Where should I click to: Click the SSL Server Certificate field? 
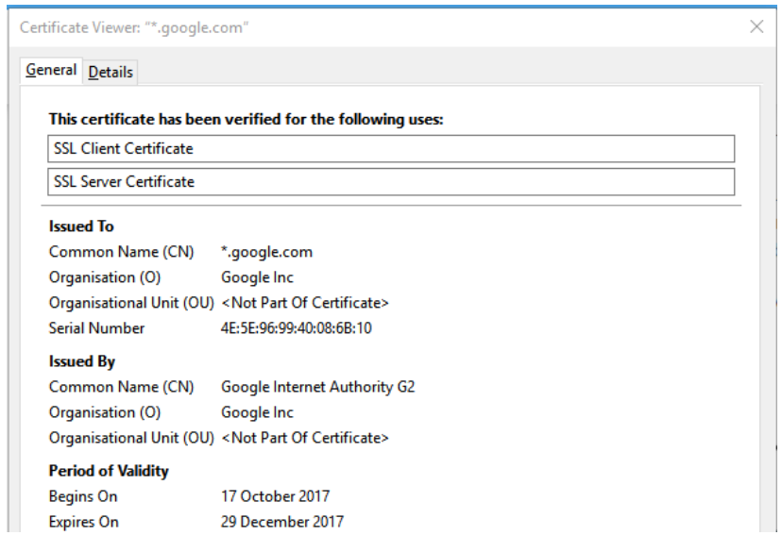point(390,181)
